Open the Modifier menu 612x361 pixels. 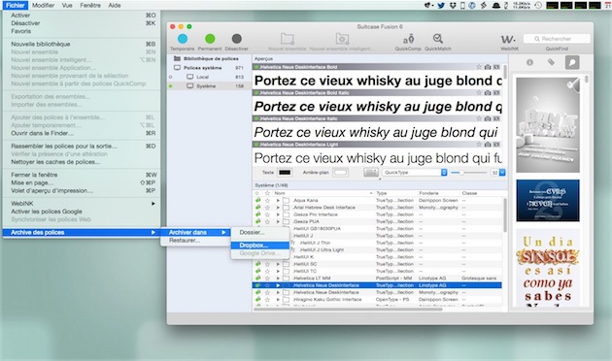[x=43, y=5]
